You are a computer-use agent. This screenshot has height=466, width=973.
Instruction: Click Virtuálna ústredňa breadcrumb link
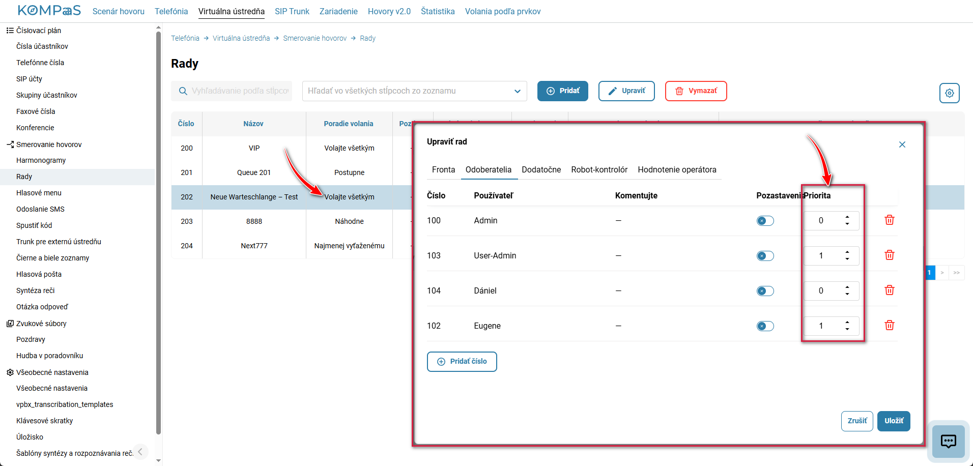(x=241, y=38)
